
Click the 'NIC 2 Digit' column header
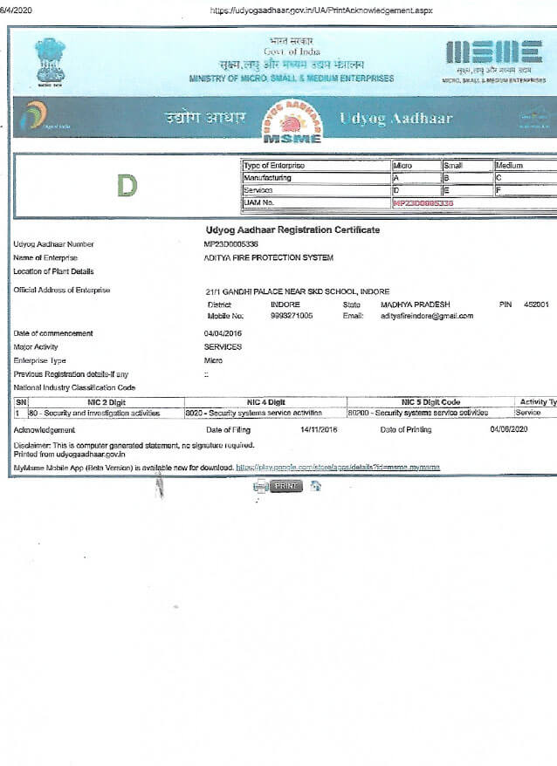coord(107,402)
